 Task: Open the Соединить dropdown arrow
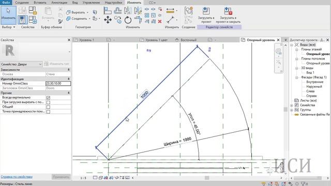(x=89, y=19)
